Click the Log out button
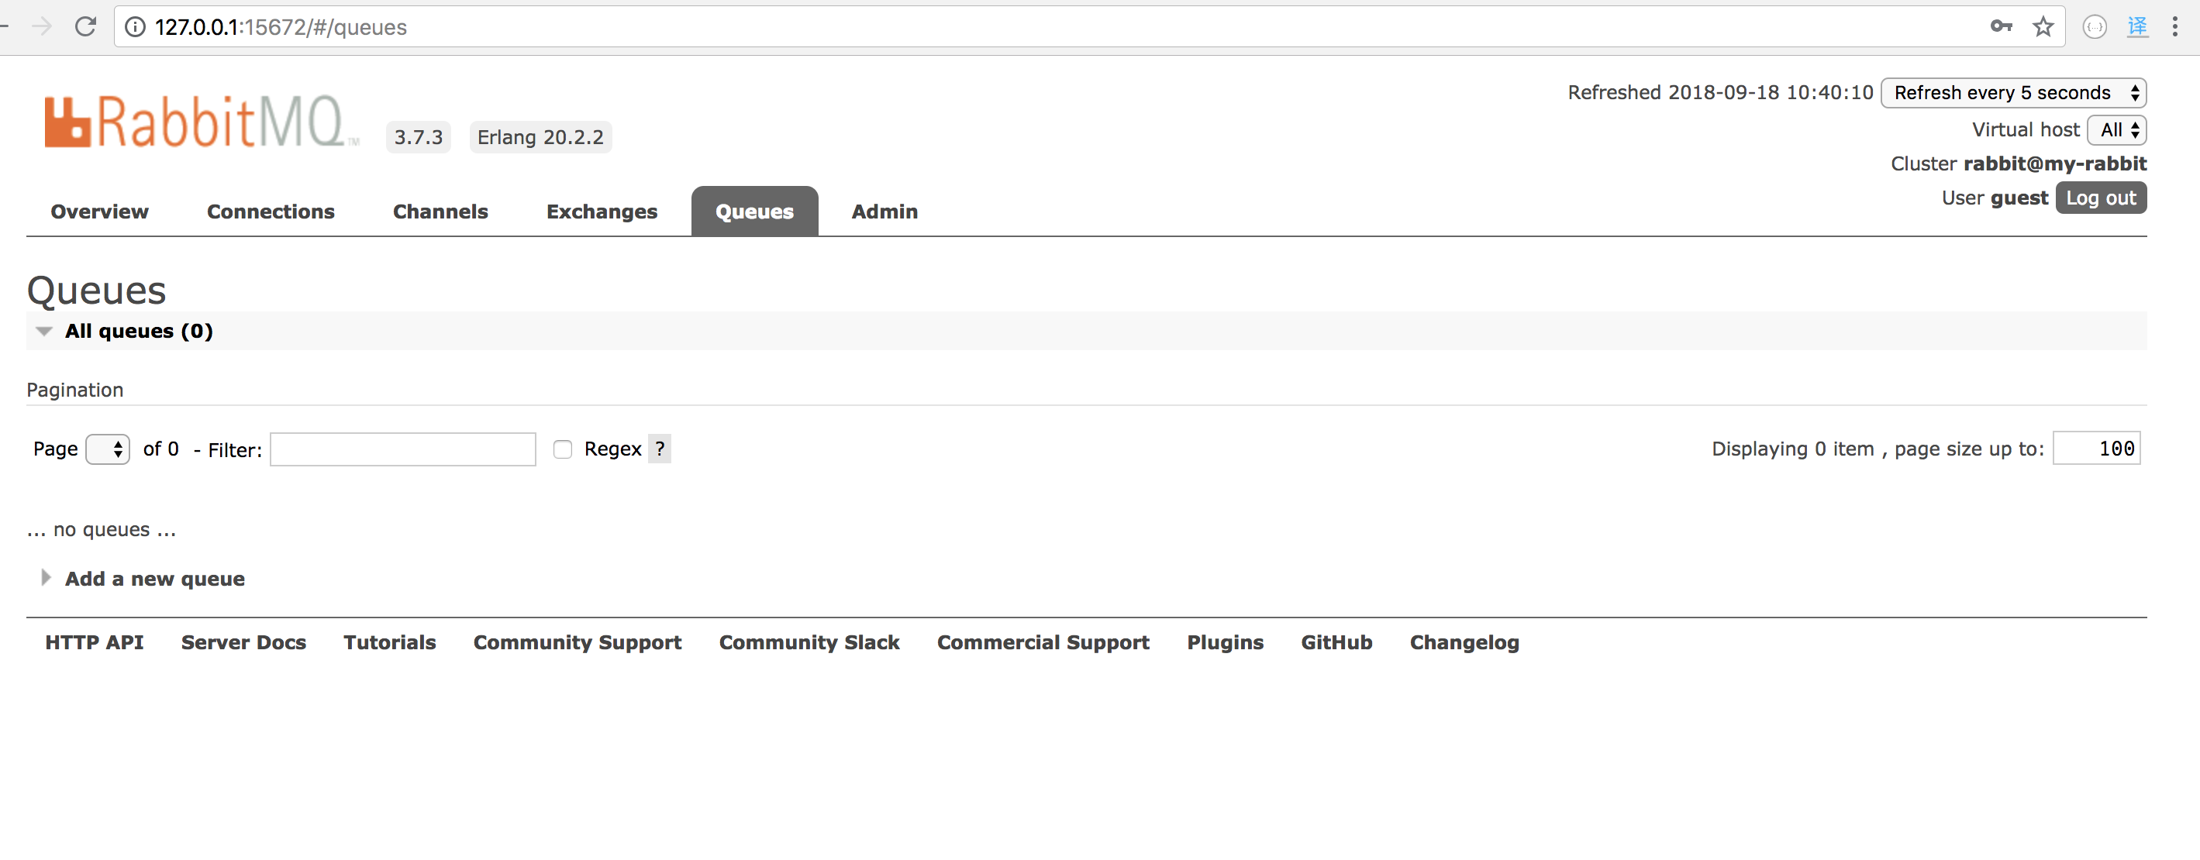Image resolution: width=2200 pixels, height=860 pixels. click(2100, 198)
